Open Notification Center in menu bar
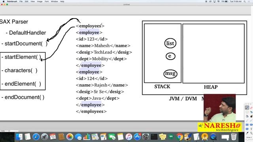This screenshot has height=142, width=253. [249, 2]
